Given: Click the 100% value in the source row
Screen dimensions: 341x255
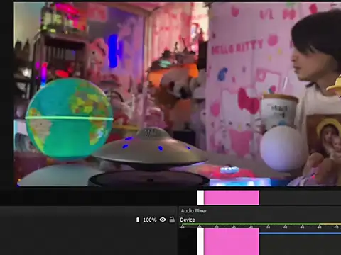Looking at the screenshot, I should [x=150, y=220].
